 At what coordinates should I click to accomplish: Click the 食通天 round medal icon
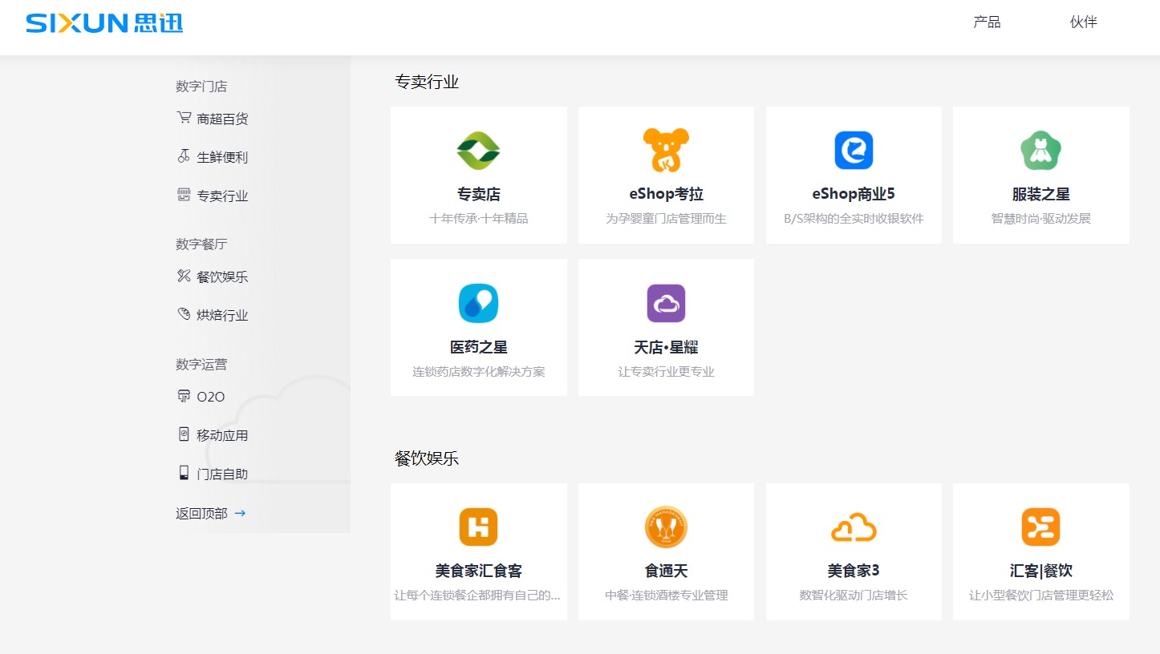pyautogui.click(x=666, y=527)
